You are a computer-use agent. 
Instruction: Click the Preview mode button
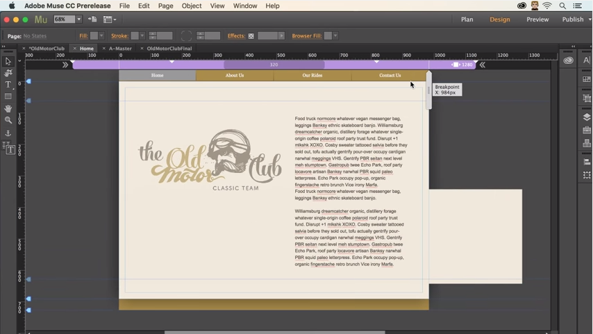click(x=537, y=19)
